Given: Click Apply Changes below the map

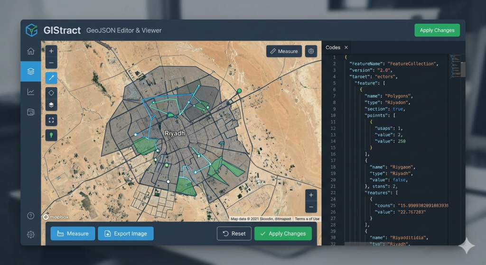Looking at the screenshot, I should pyautogui.click(x=283, y=233).
